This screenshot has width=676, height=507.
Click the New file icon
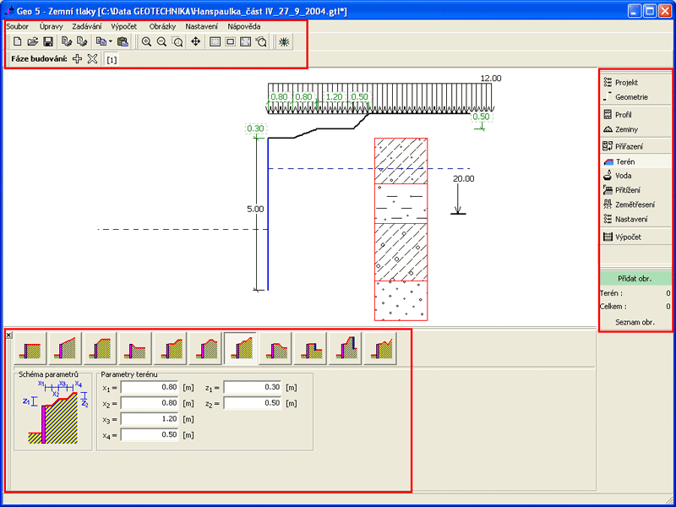(x=16, y=41)
